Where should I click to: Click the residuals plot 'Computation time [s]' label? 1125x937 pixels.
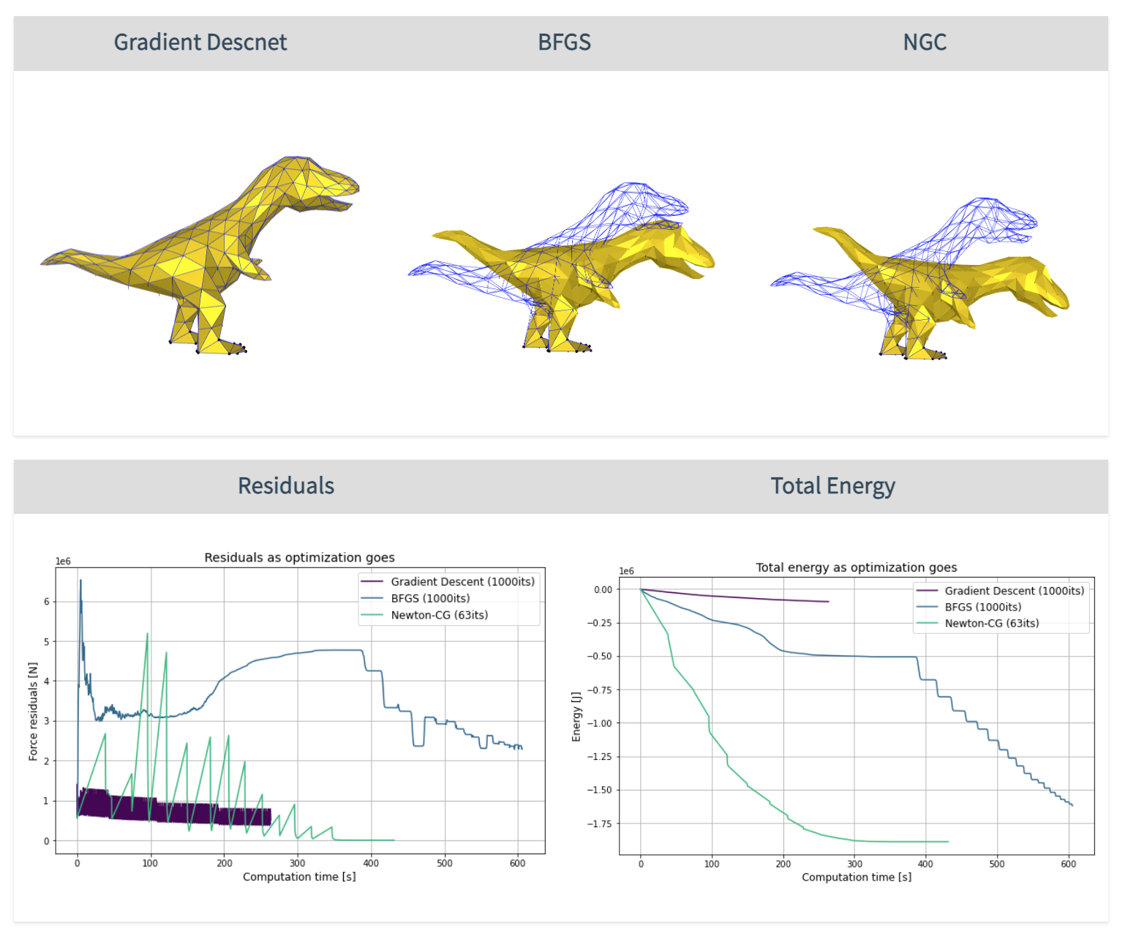(299, 877)
